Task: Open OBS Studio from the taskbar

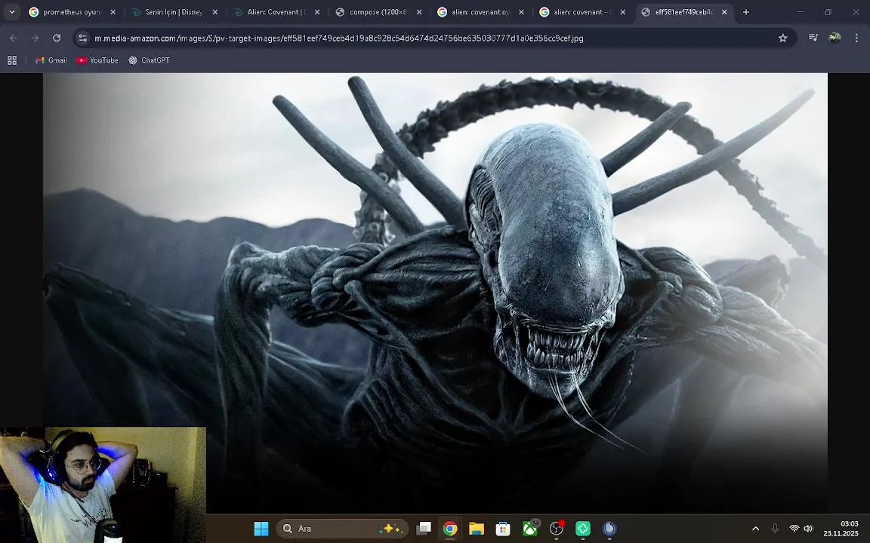Action: (557, 529)
